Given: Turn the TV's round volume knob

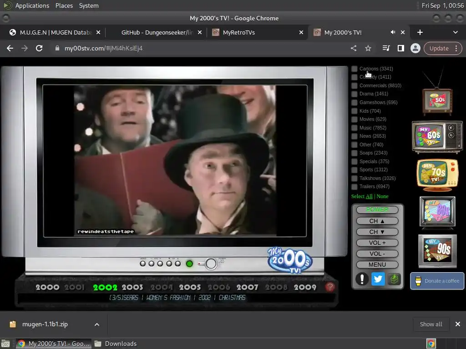Looking at the screenshot, I should (x=211, y=264).
